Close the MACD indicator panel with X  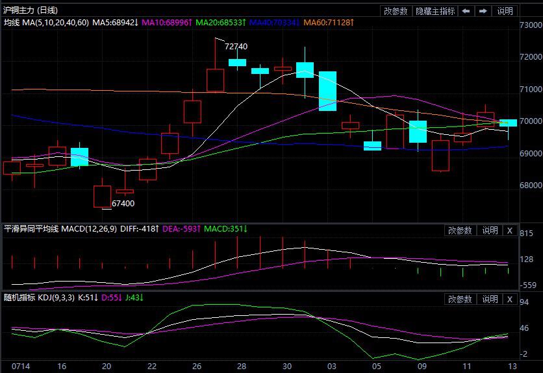click(509, 230)
